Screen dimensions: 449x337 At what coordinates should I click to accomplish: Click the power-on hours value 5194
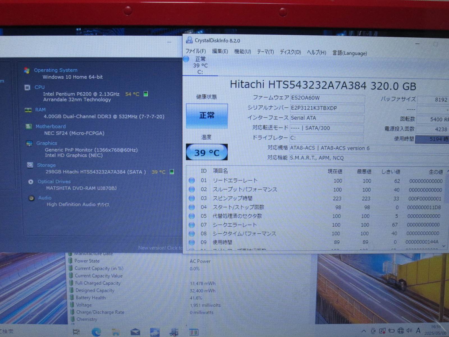coord(432,139)
